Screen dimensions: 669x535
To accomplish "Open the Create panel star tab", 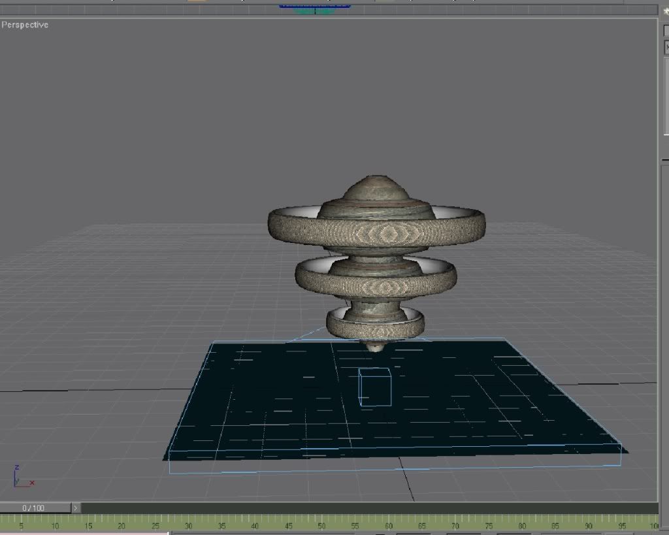I will pos(666,10).
